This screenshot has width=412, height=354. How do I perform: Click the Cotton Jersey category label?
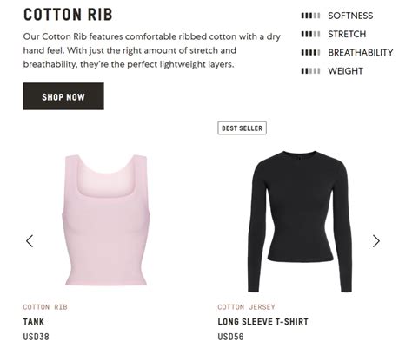click(246, 307)
